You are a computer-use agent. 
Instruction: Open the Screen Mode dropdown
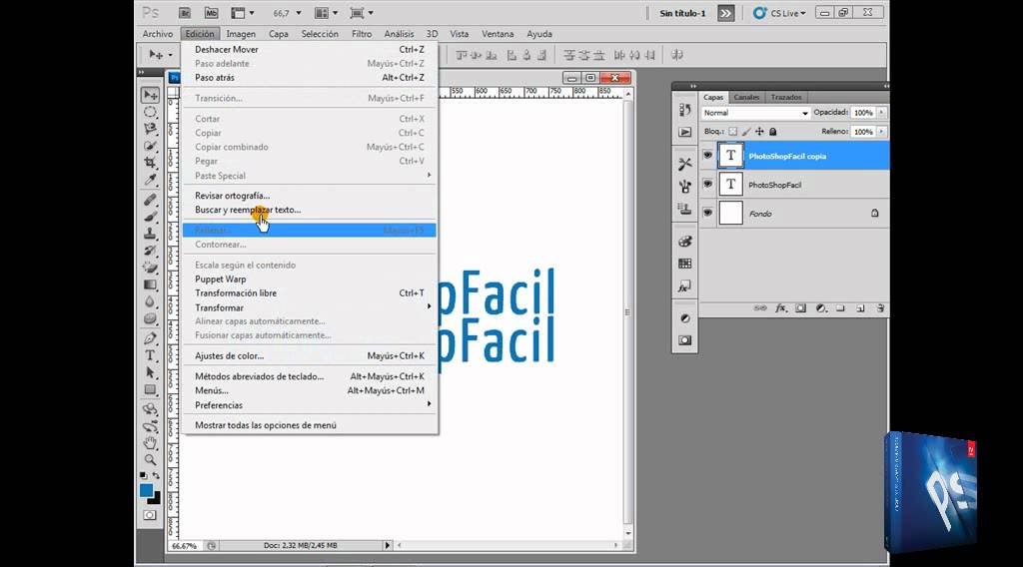click(x=362, y=13)
